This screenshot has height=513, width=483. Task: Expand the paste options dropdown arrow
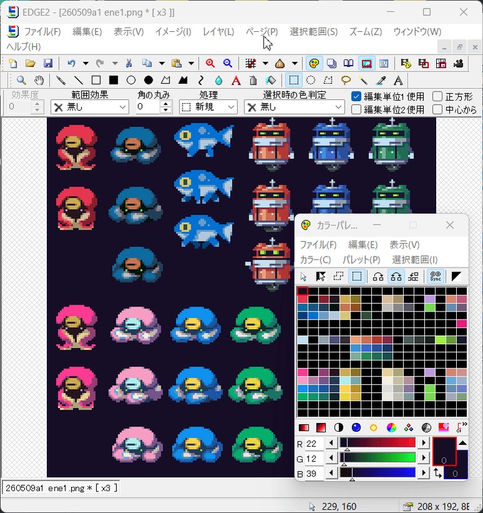click(x=191, y=63)
